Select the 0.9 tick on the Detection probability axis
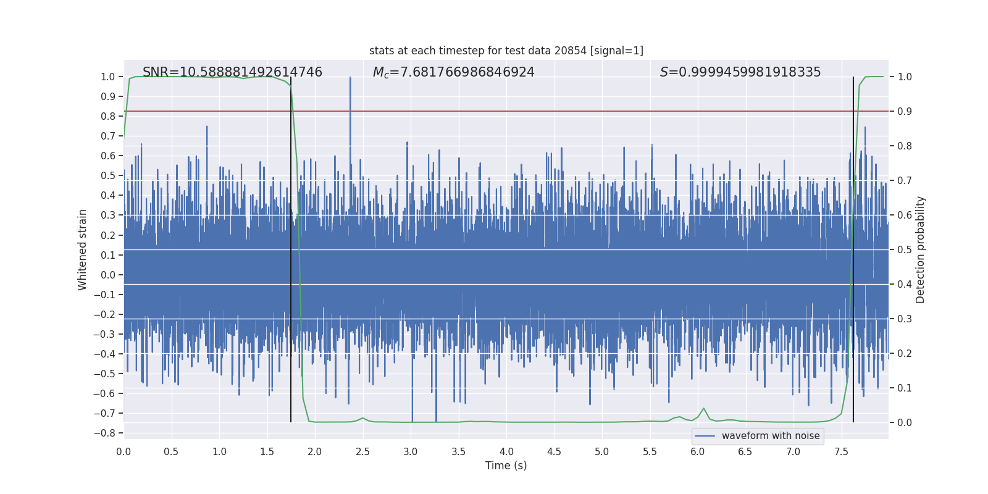The width and height of the screenshot is (988, 494). point(905,112)
